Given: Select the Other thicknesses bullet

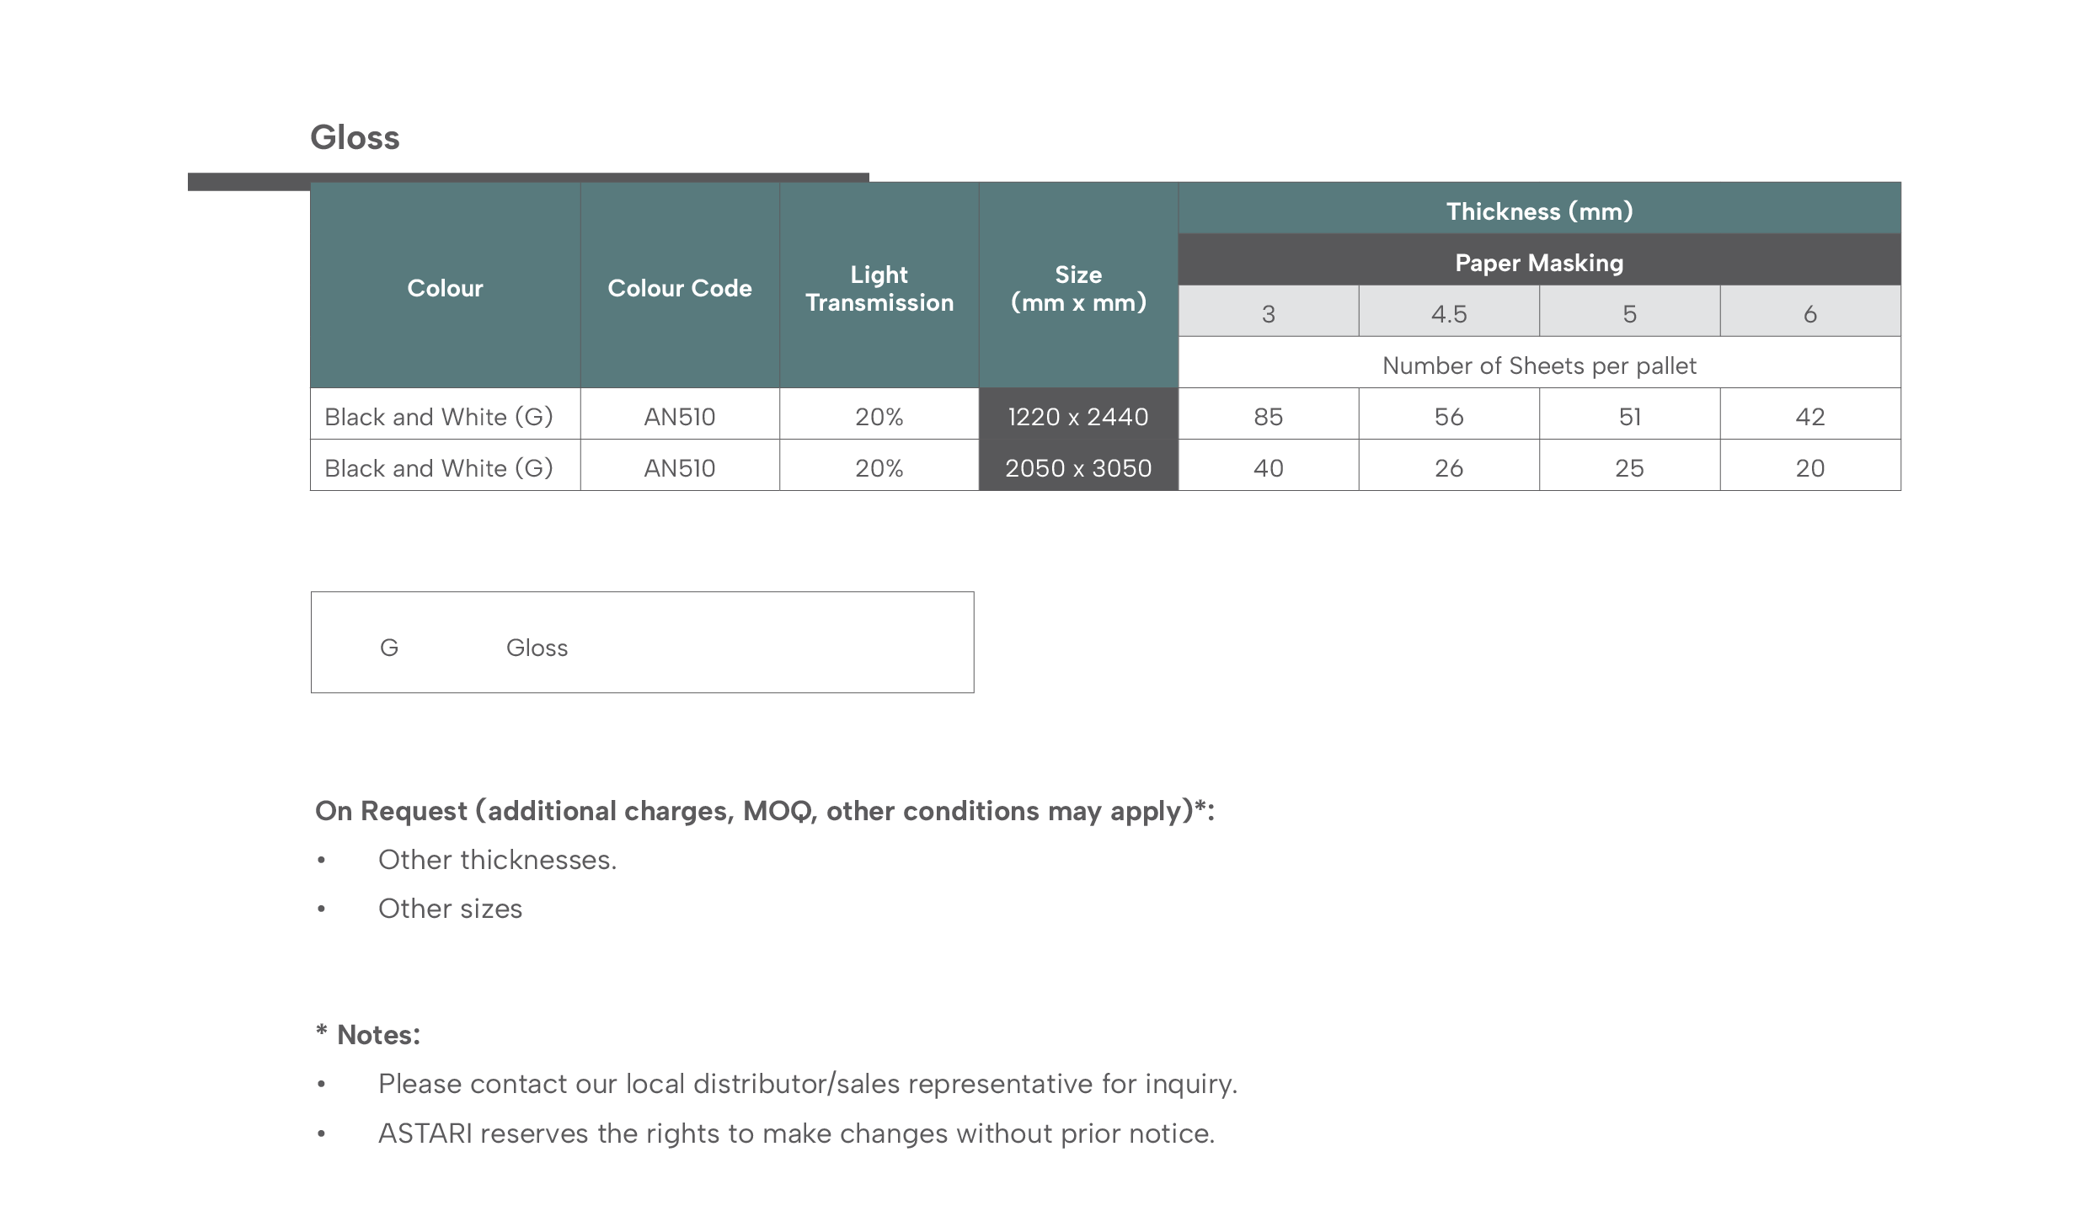Looking at the screenshot, I should 497,860.
